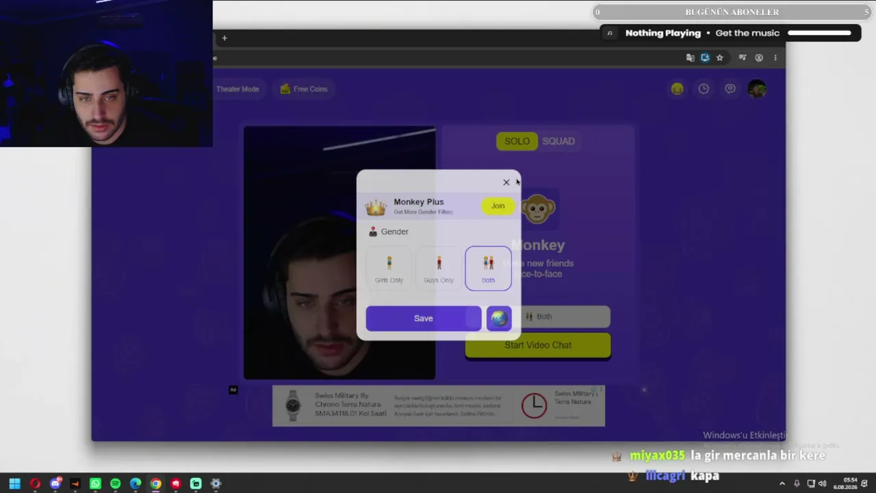The width and height of the screenshot is (876, 493).
Task: Save the gender filter settings
Action: click(424, 318)
